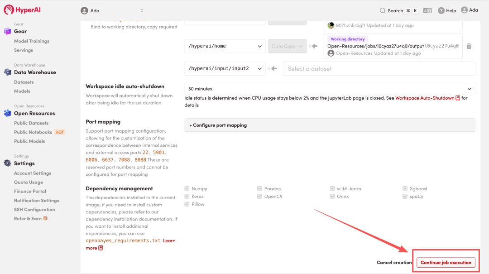Open Public Datasets
Screen dimensions: 489x274
[x=31, y=123]
